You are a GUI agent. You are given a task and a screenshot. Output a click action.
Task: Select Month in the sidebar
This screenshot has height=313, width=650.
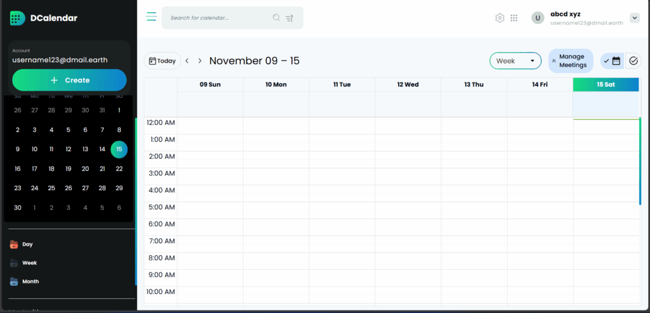click(x=30, y=281)
